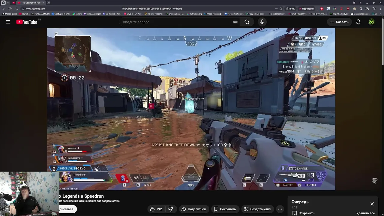Click the subscribe button under the title

pos(67,209)
